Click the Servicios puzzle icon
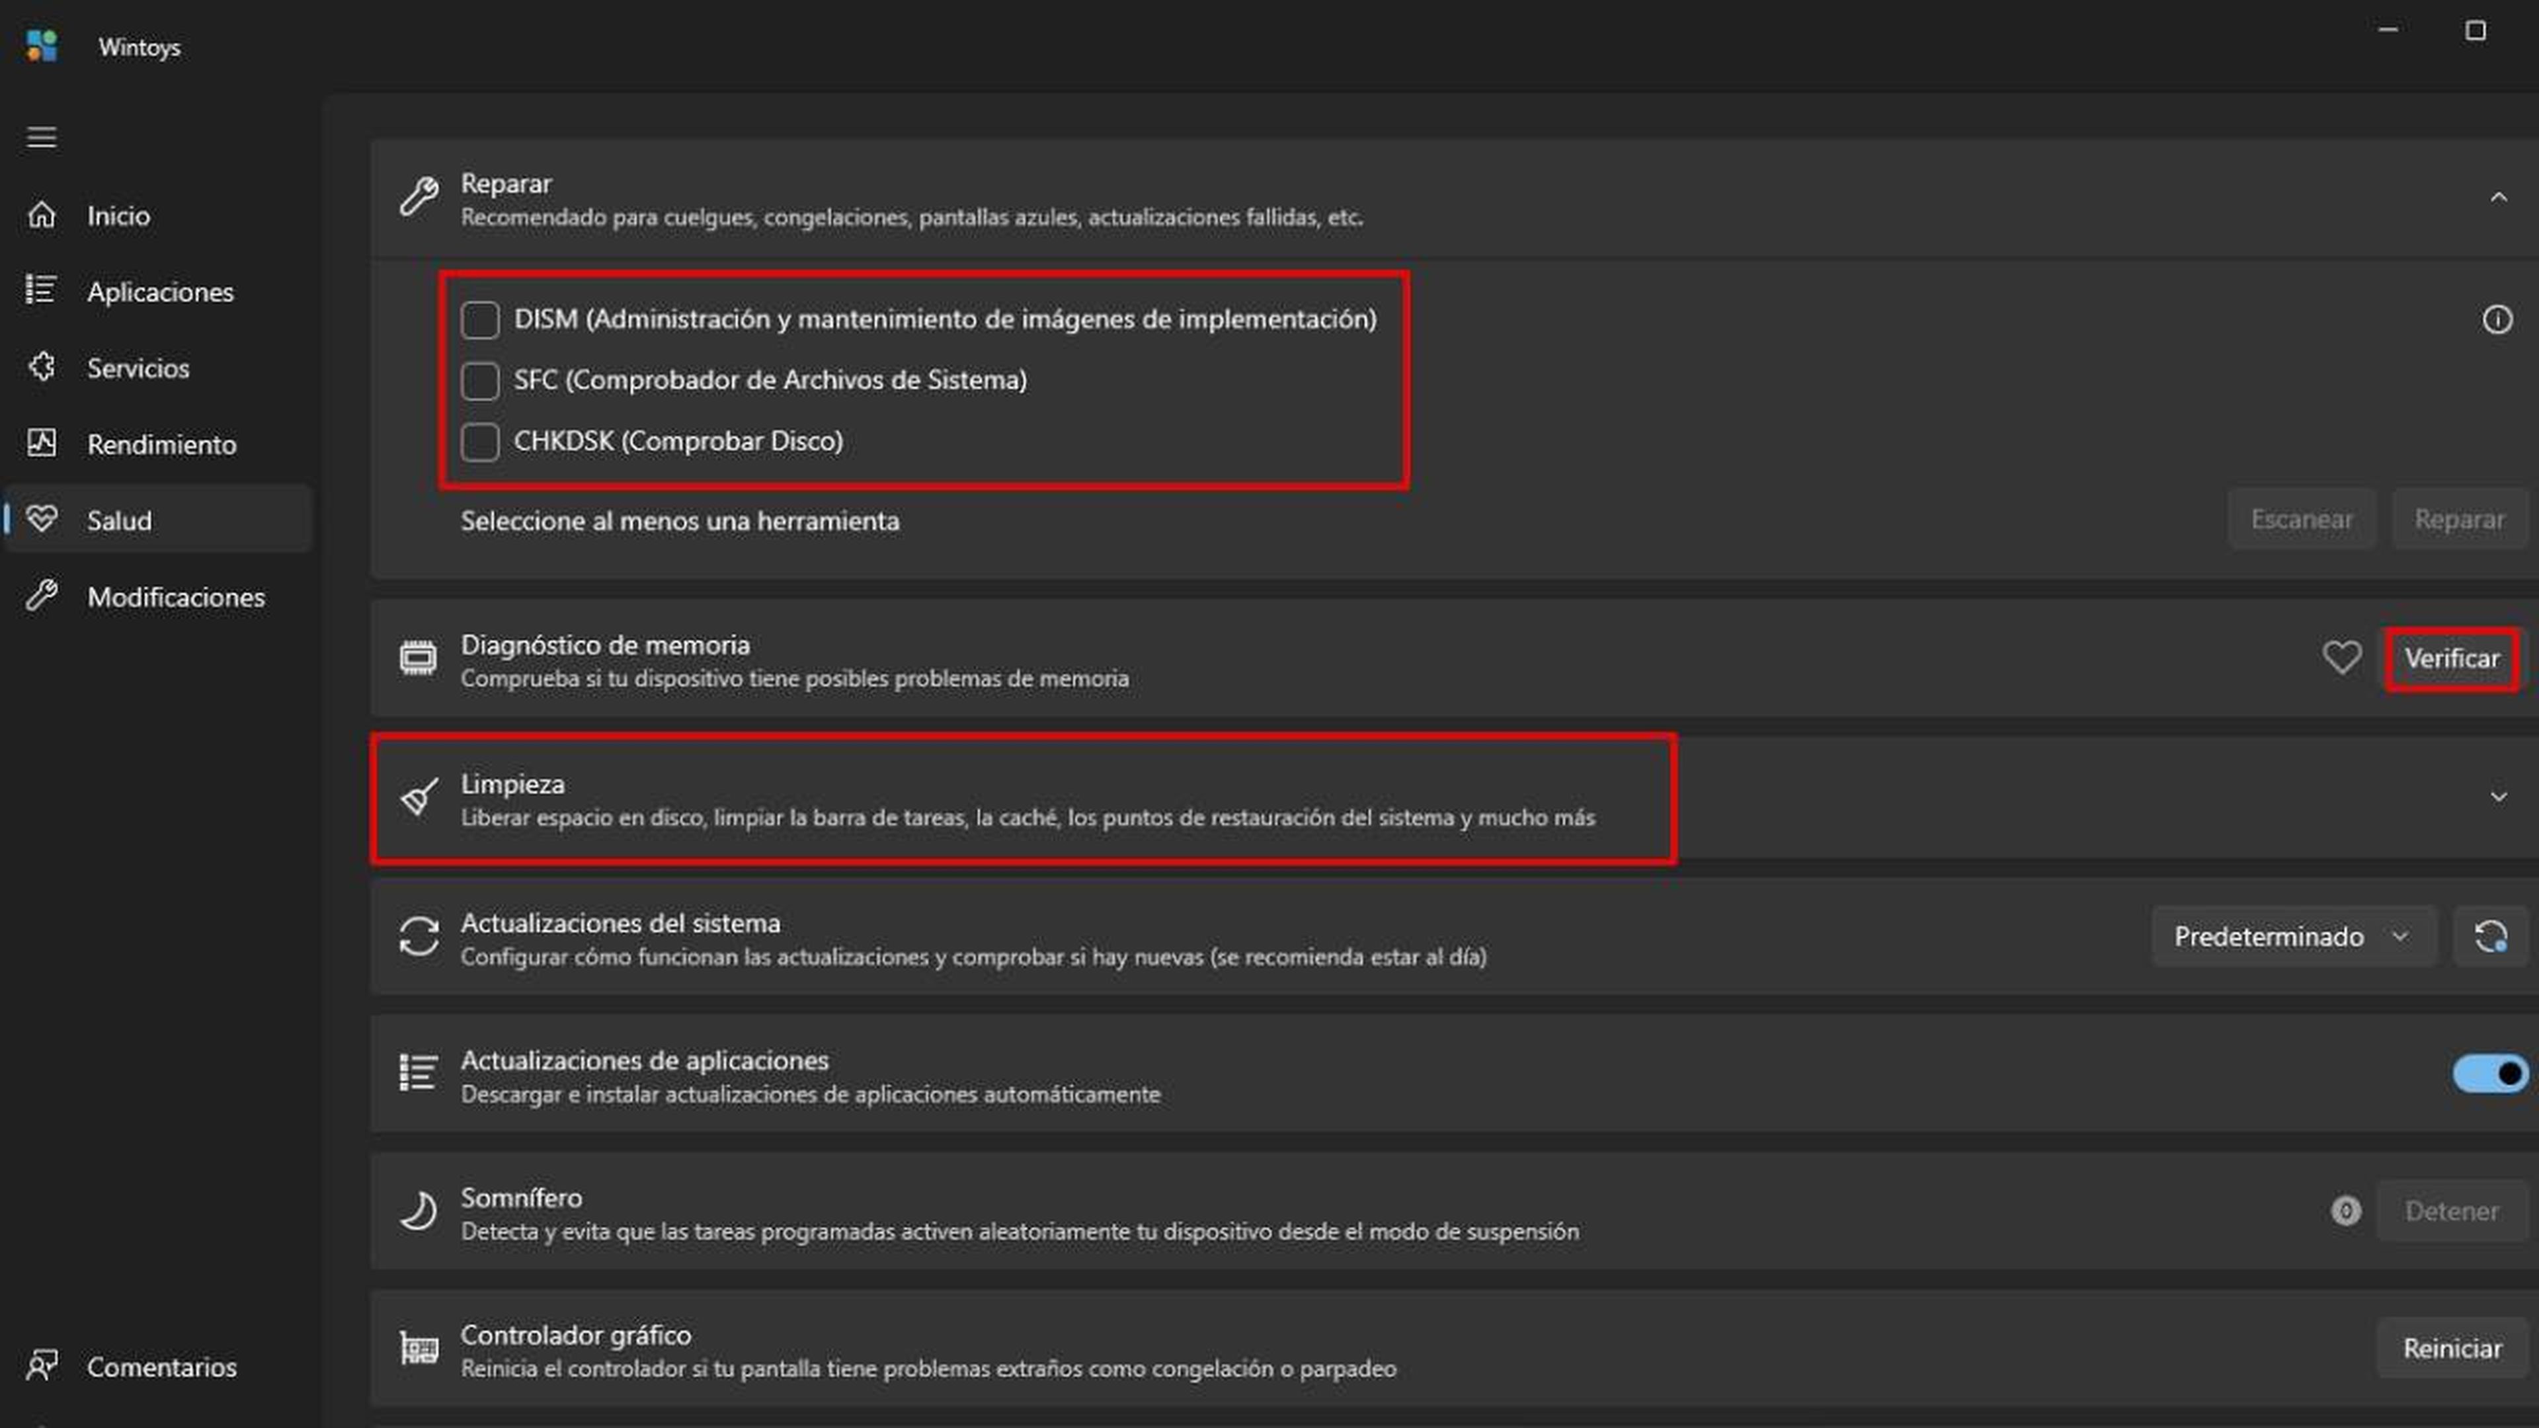The image size is (2539, 1428). point(42,368)
